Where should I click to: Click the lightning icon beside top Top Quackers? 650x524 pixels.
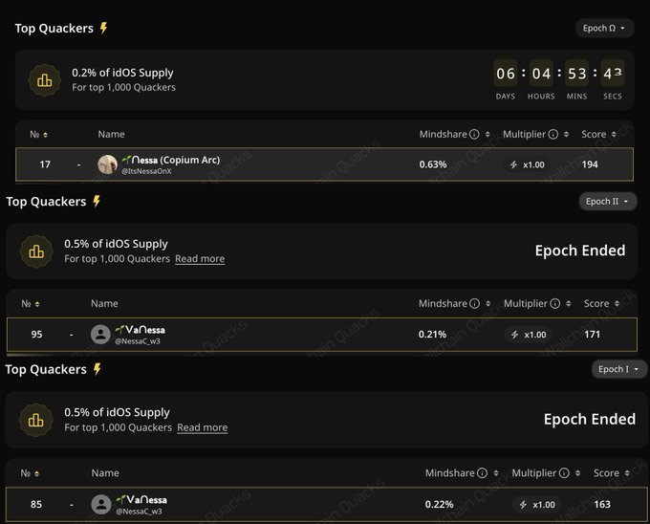[103, 29]
